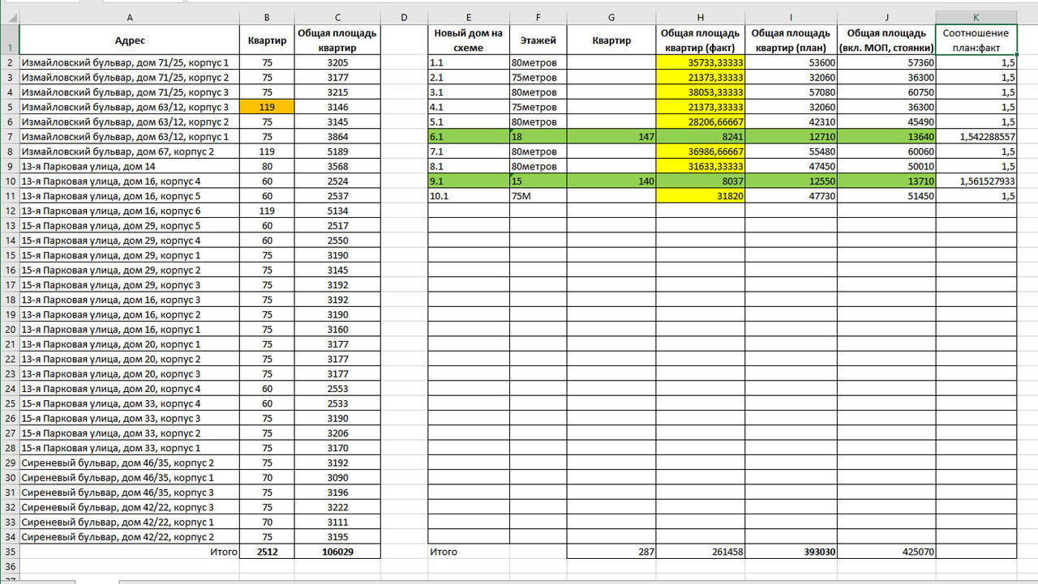Select the "Итого" label in column E
Viewport: 1038px width, 584px height.
point(469,552)
